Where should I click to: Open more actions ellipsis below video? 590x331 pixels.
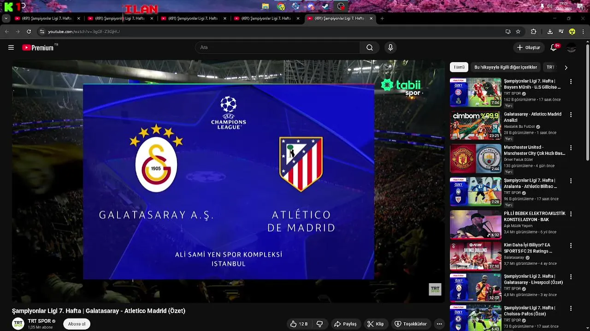point(439,324)
